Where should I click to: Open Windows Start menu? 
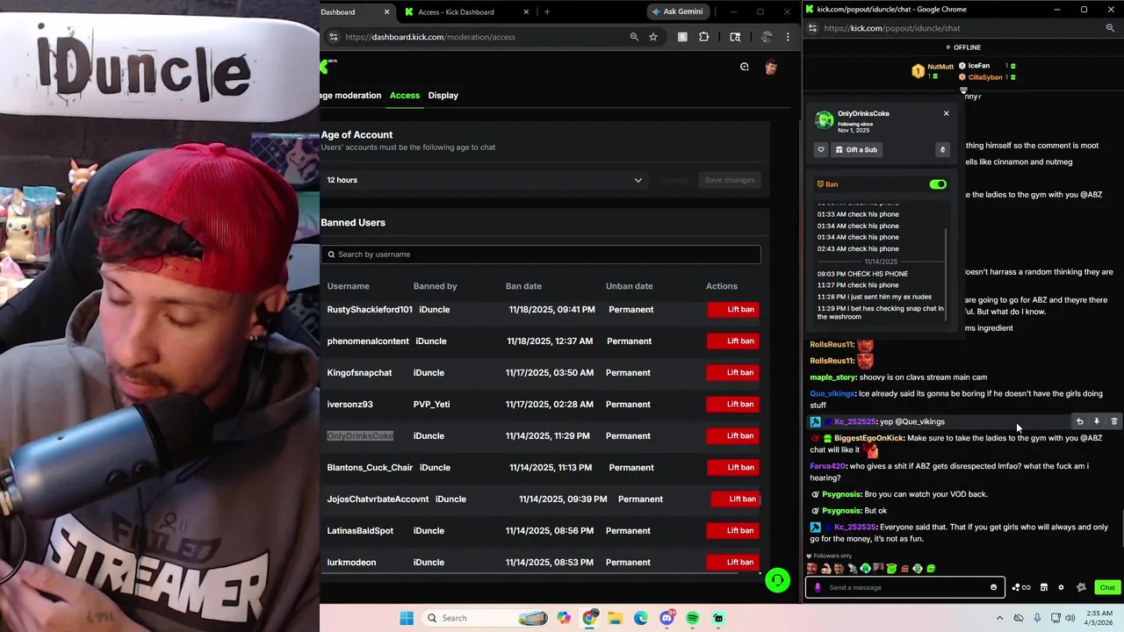click(407, 618)
